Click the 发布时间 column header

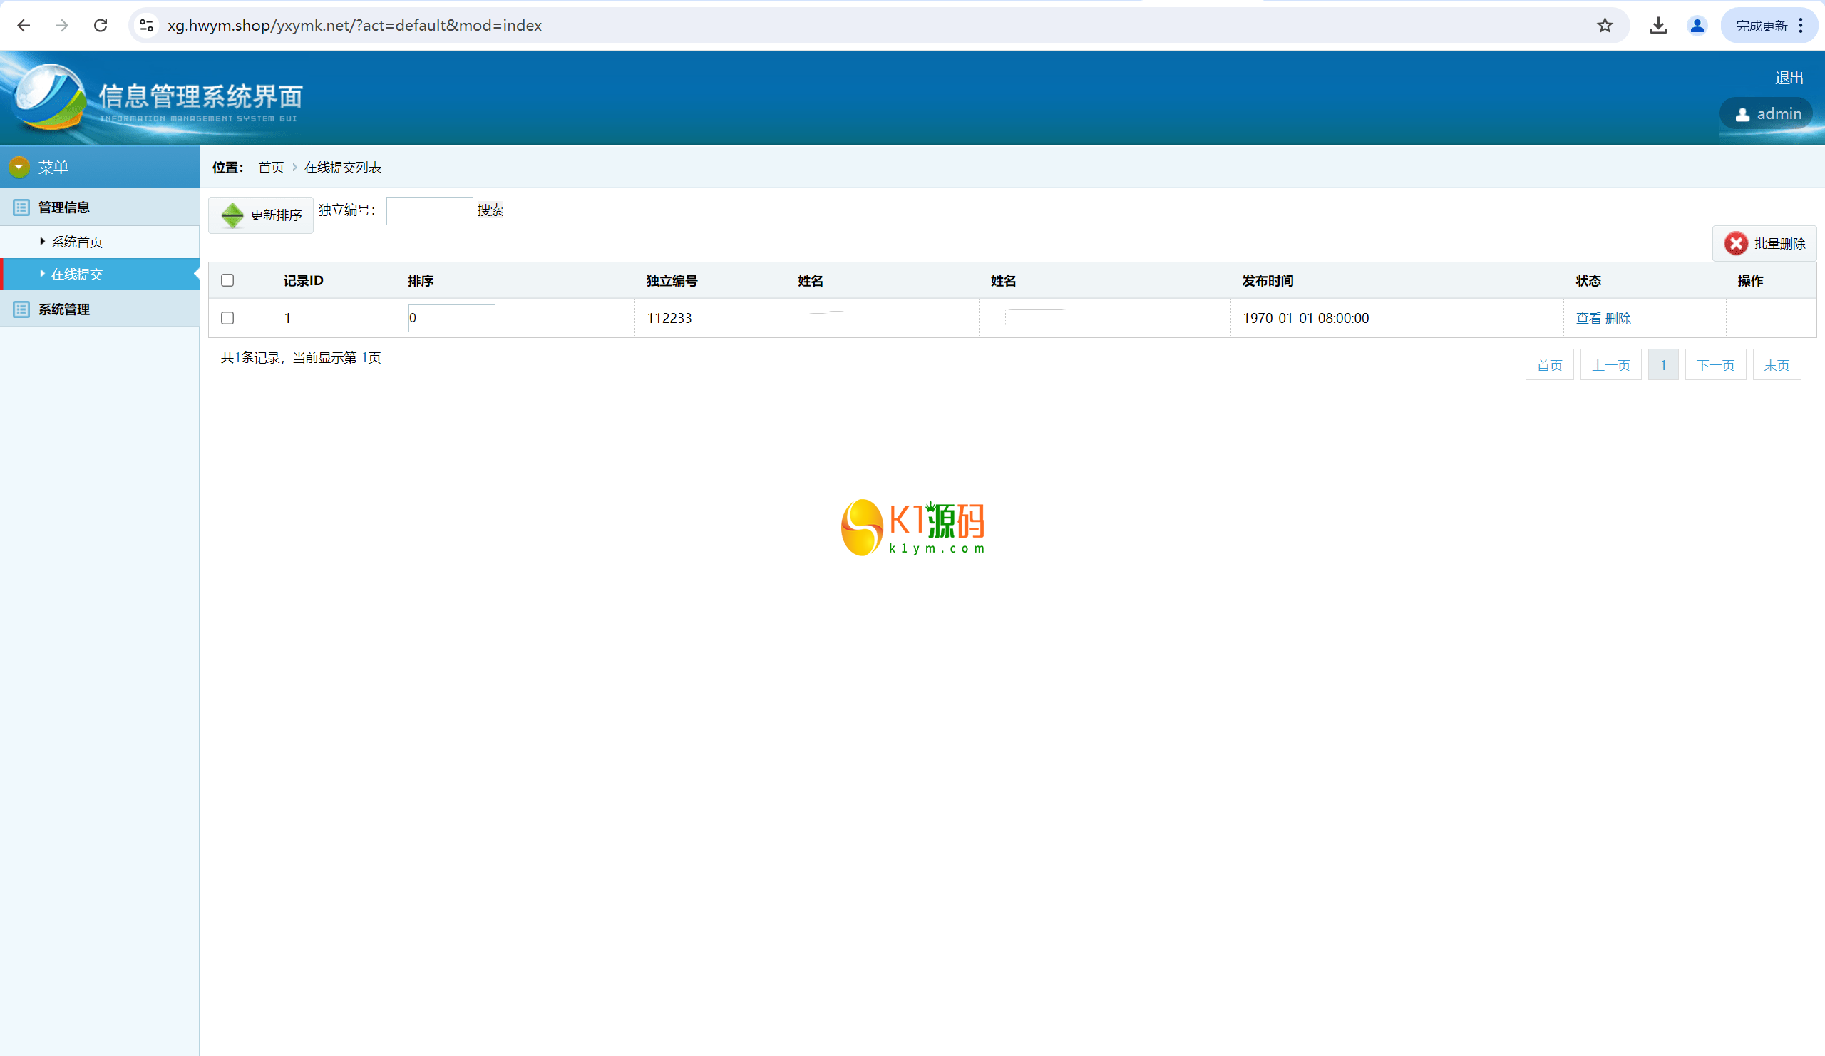pyautogui.click(x=1268, y=280)
